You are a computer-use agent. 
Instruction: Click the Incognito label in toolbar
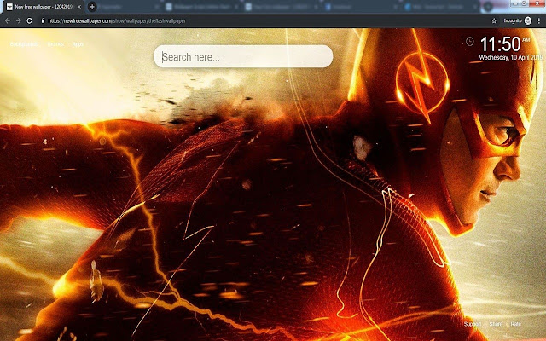click(513, 20)
